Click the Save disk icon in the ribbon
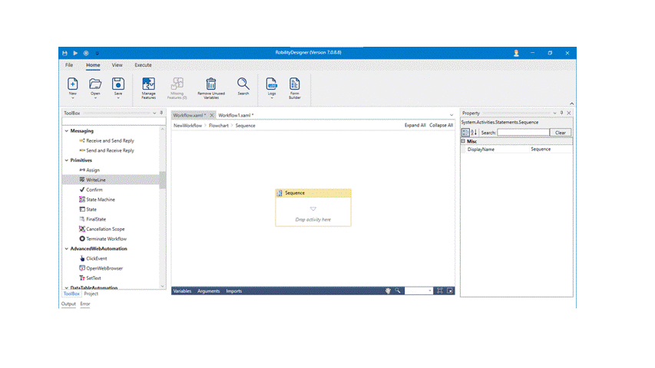The width and height of the screenshot is (655, 368). pos(118,84)
